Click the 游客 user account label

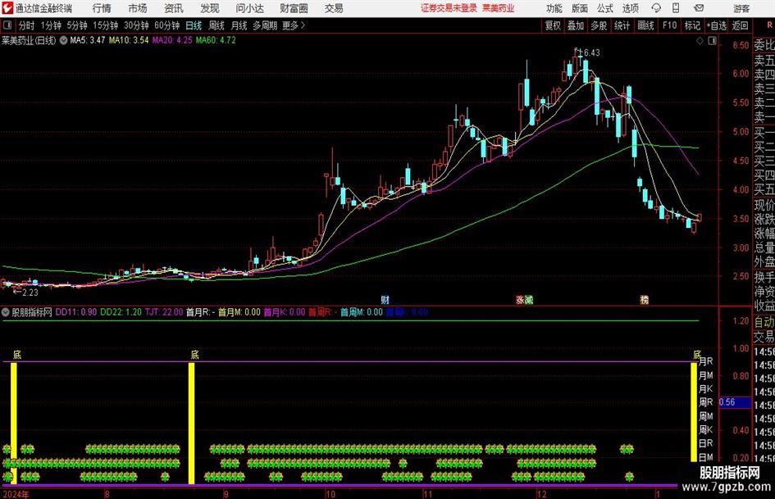tap(741, 8)
